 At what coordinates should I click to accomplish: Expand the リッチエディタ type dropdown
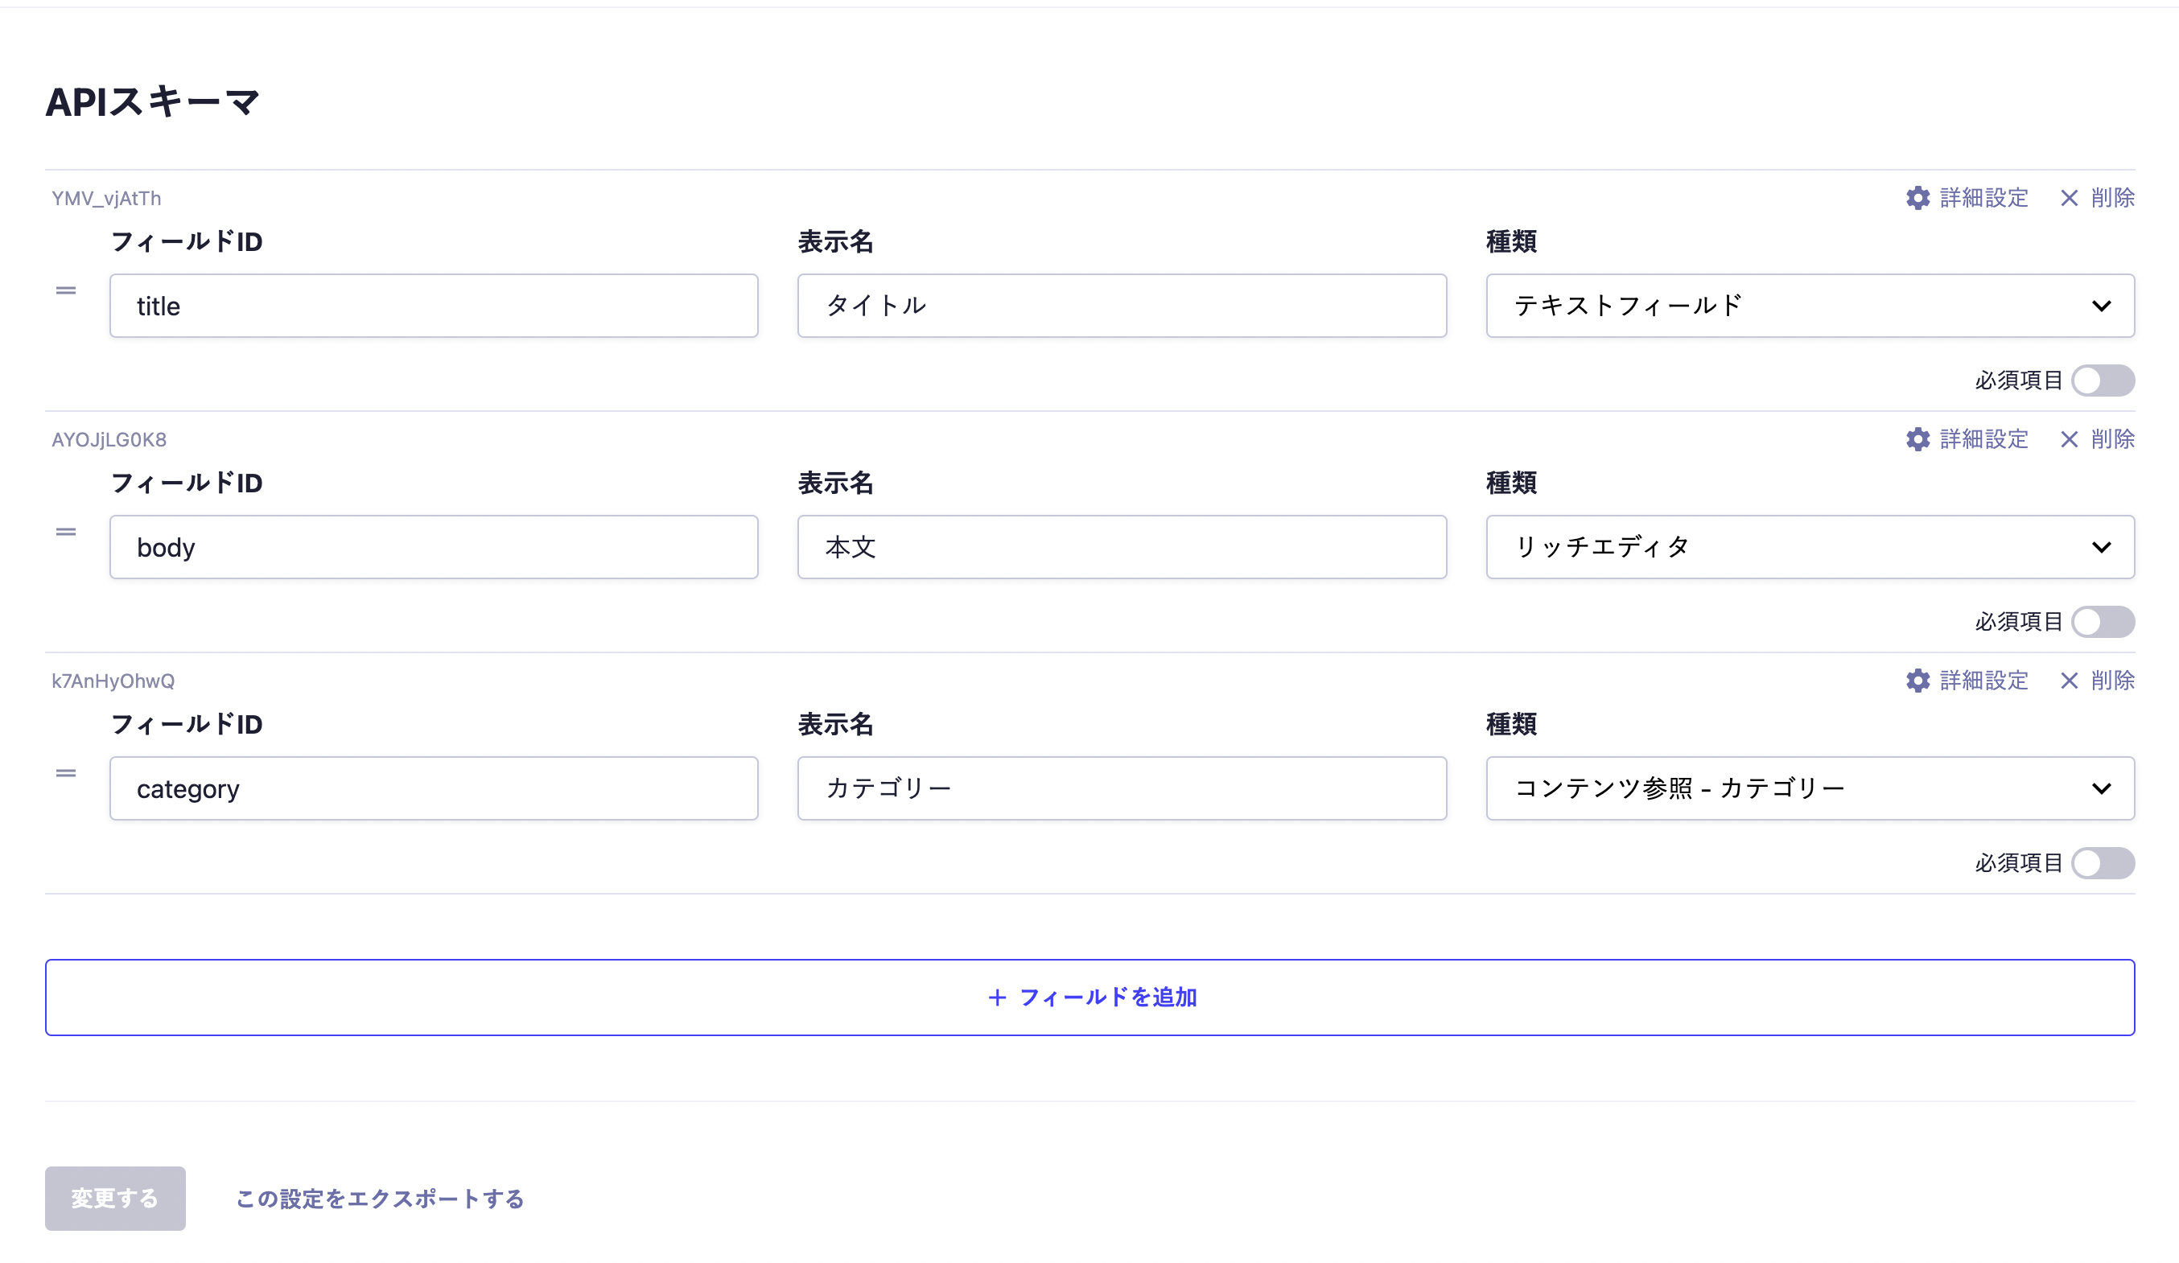click(1809, 547)
